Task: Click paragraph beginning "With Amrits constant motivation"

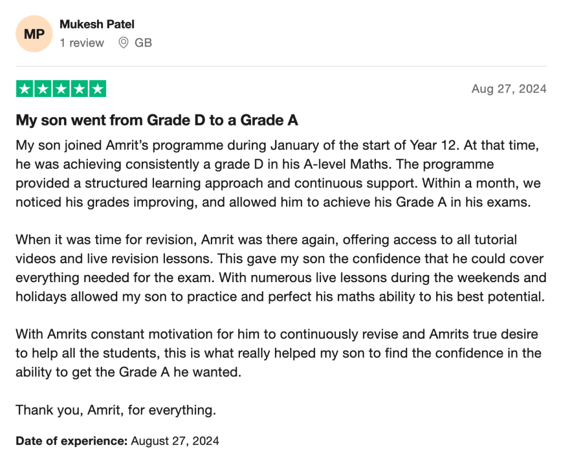Action: pos(278,353)
